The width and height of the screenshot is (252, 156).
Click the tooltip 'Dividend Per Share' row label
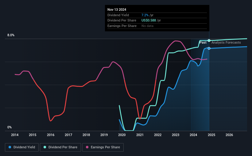[122, 21]
